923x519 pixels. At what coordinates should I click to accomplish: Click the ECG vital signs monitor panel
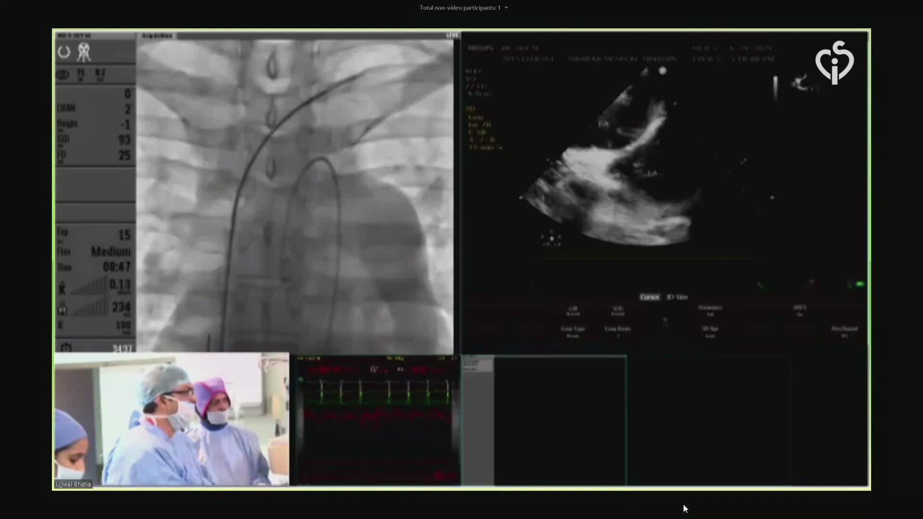pyautogui.click(x=375, y=419)
